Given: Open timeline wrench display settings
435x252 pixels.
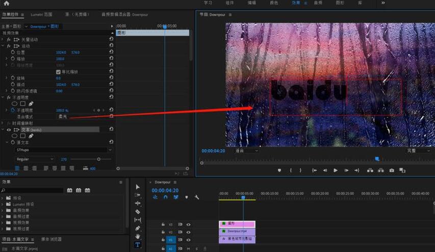Looking at the screenshot, I should 197,197.
